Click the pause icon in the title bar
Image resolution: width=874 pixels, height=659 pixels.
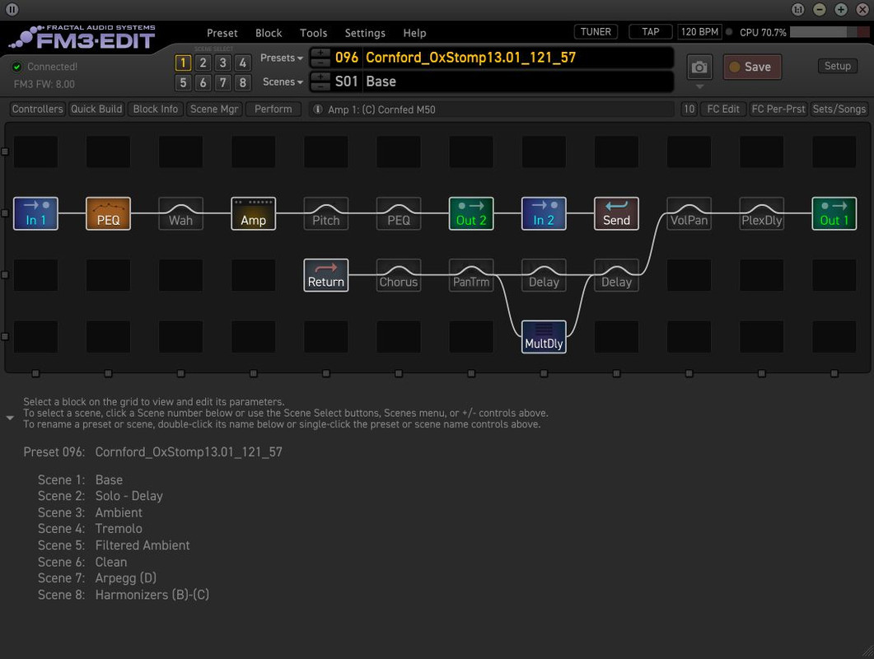[12, 10]
